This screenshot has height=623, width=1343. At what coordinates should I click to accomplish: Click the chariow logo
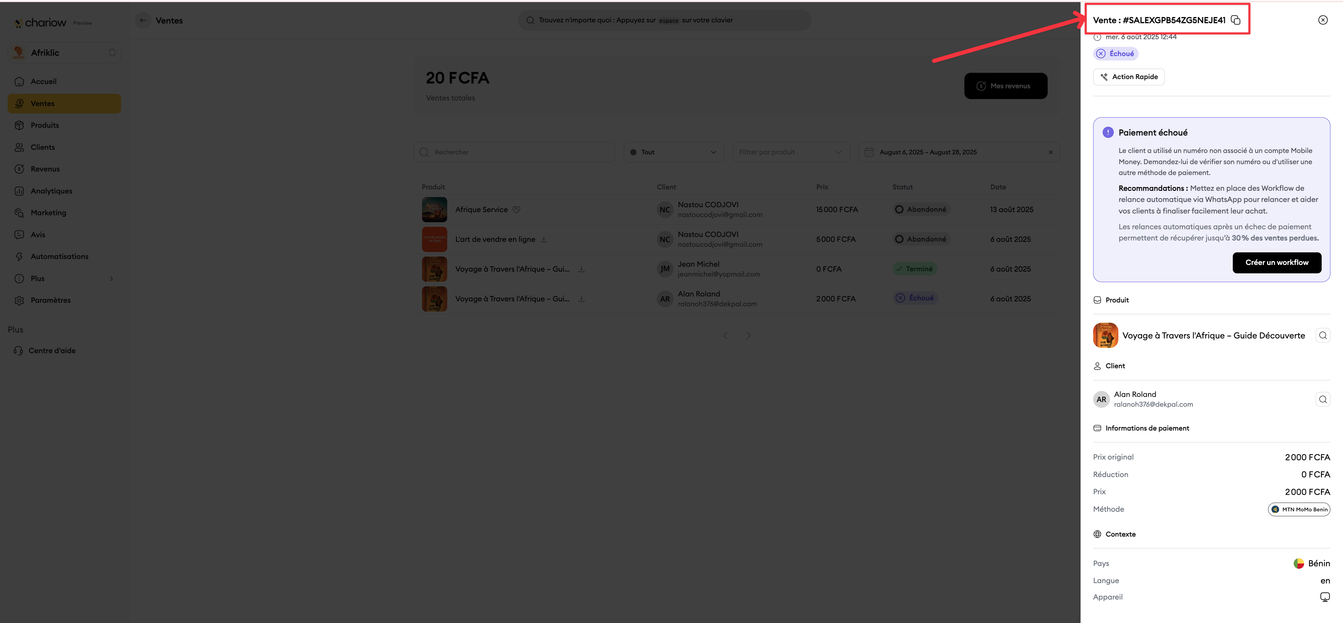click(40, 22)
